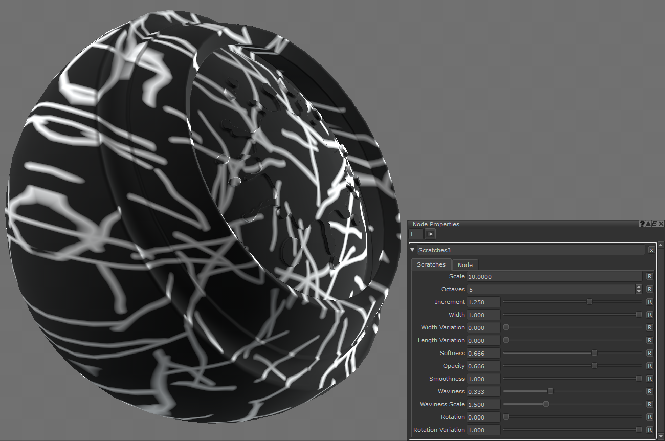Reset the Scale value with its R button

click(x=650, y=276)
